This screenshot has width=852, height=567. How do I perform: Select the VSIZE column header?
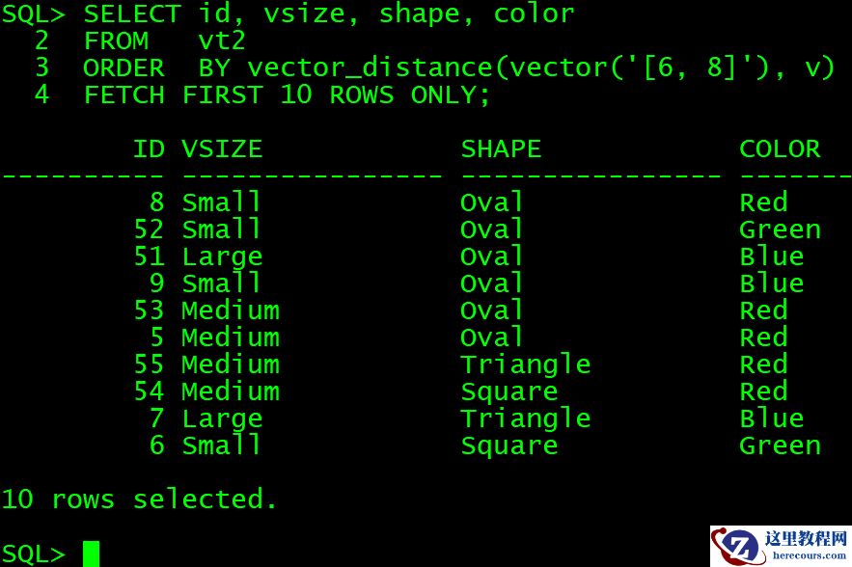(222, 149)
